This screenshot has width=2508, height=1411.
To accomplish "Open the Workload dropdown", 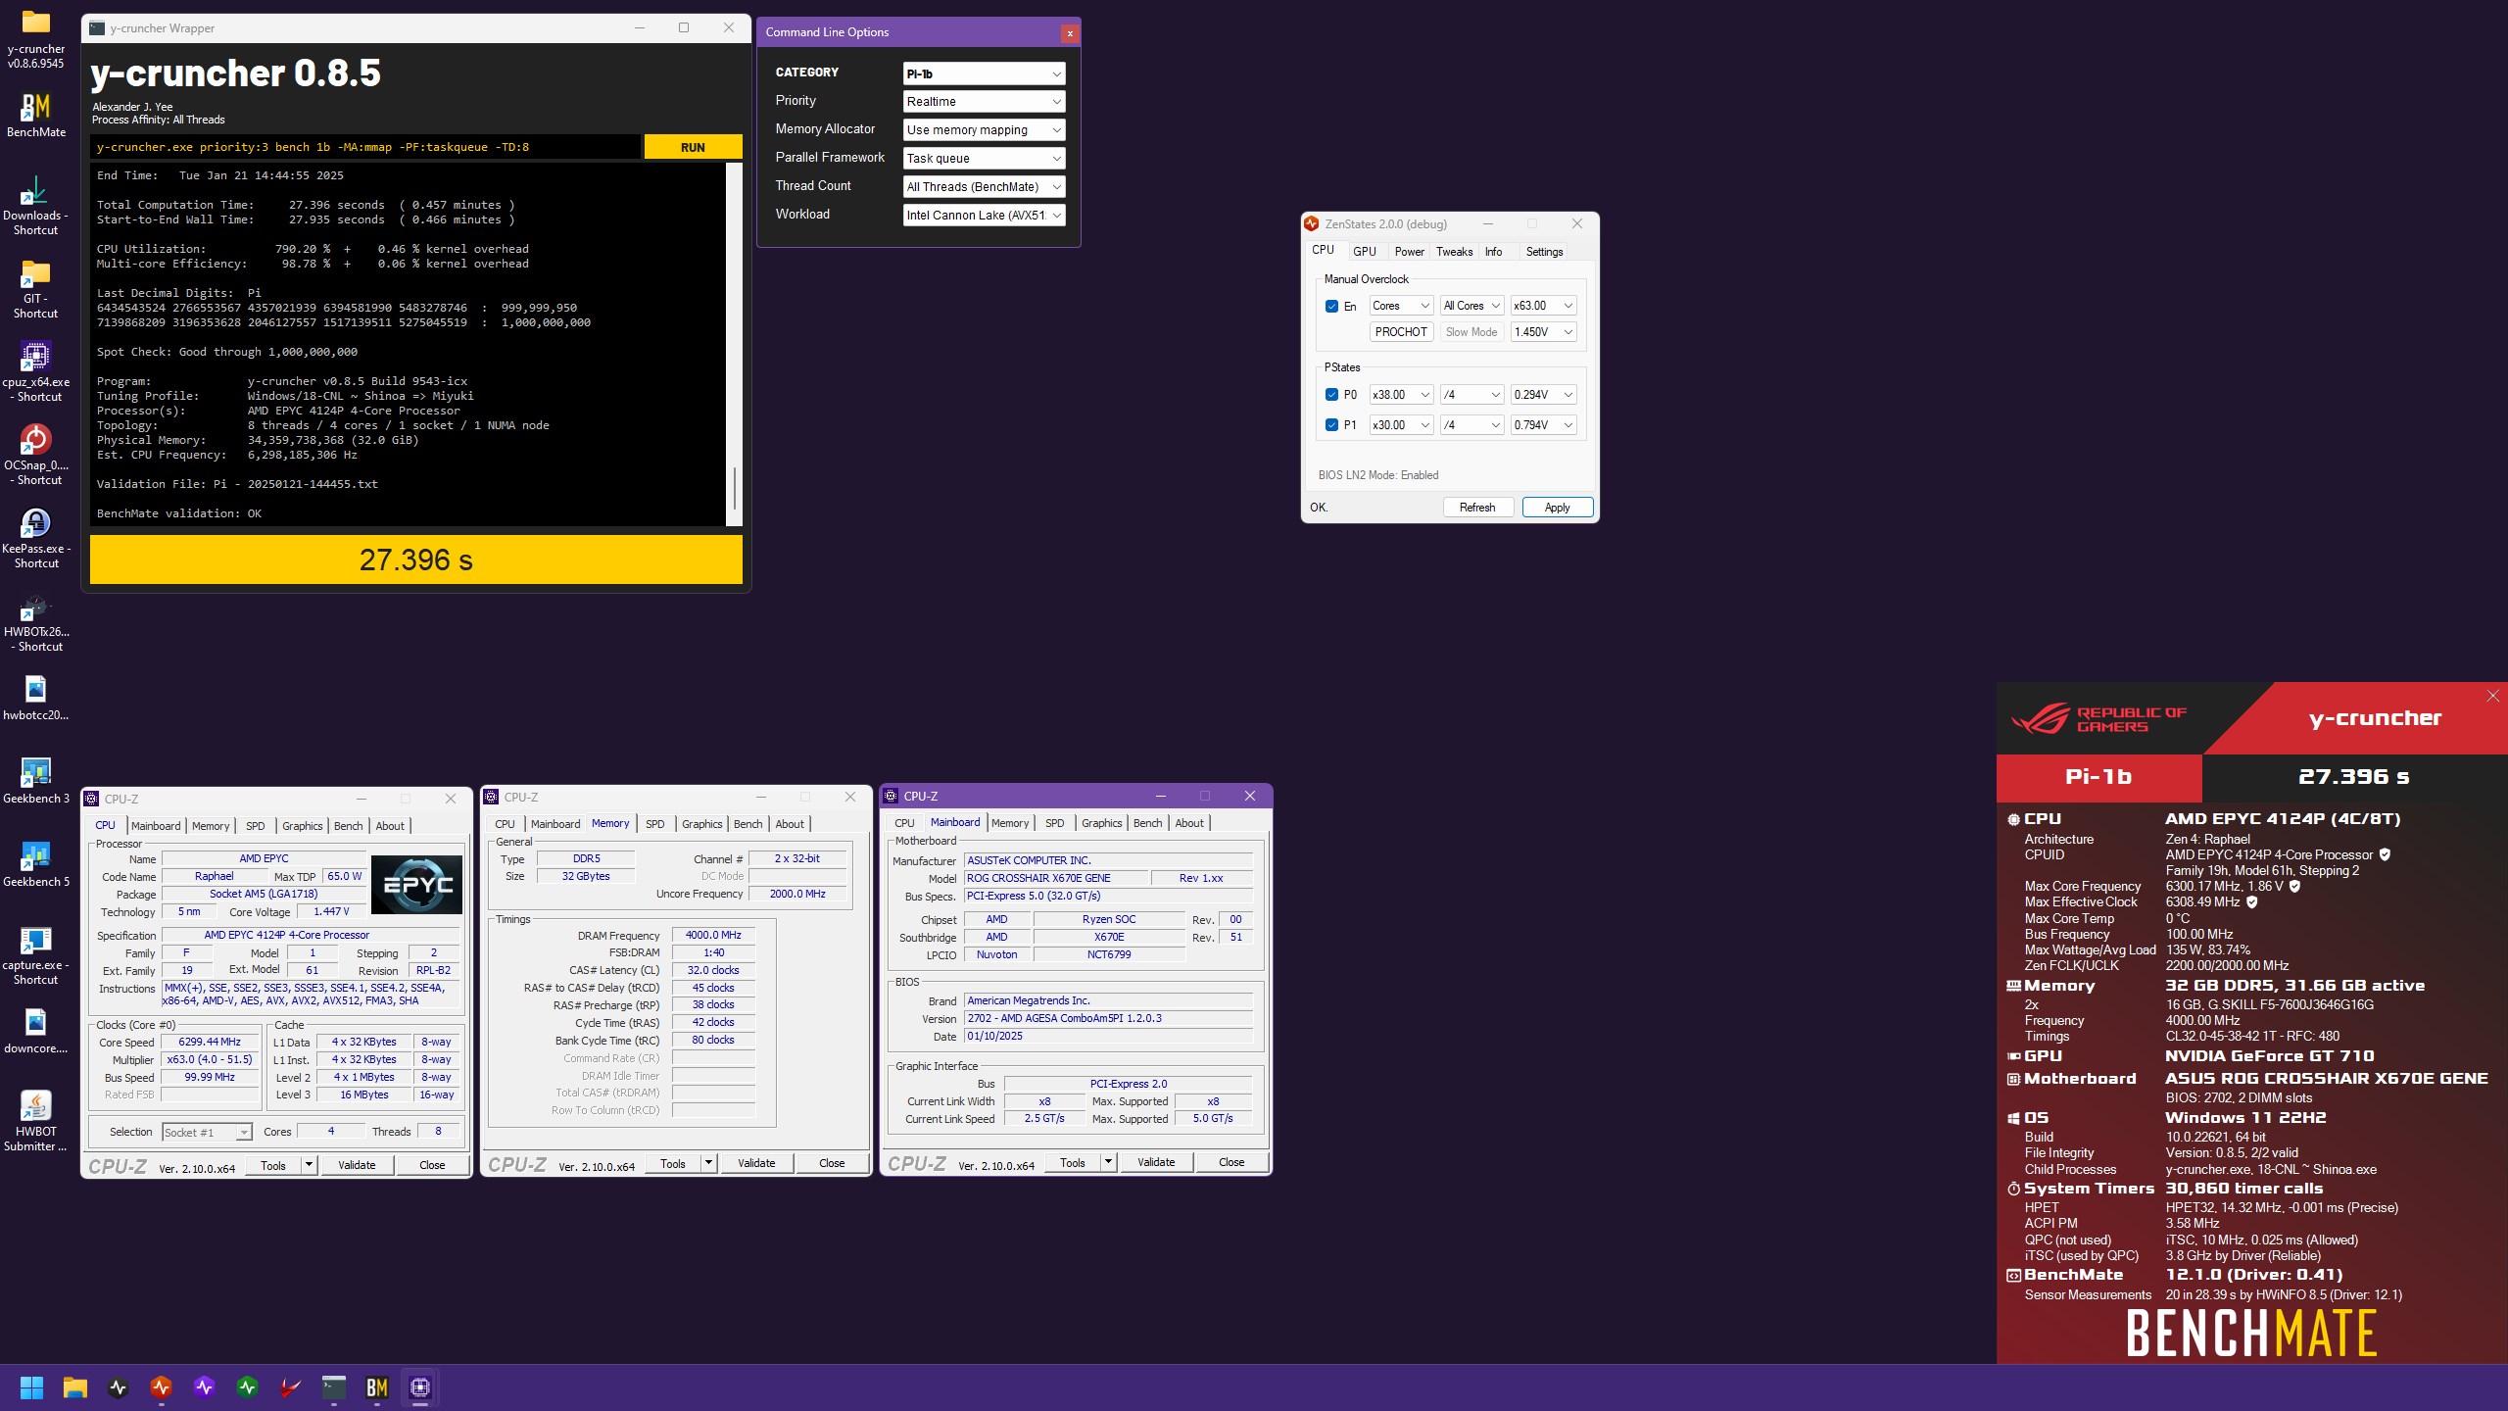I will (984, 216).
